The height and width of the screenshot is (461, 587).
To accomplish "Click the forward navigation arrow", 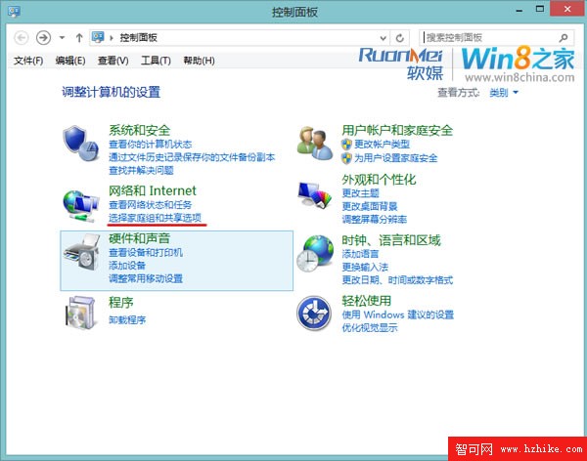I will tap(43, 38).
